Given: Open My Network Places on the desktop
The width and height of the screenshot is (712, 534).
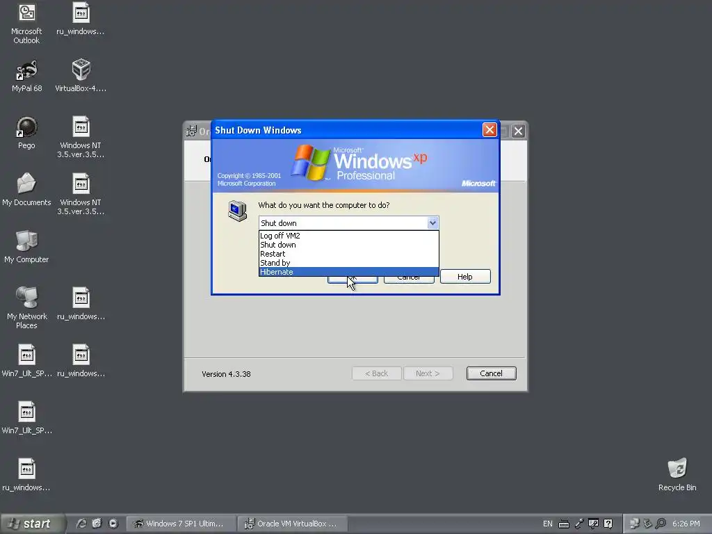Looking at the screenshot, I should click(26, 308).
